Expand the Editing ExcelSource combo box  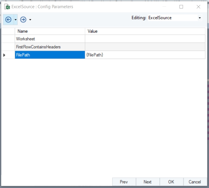pyautogui.click(x=200, y=18)
